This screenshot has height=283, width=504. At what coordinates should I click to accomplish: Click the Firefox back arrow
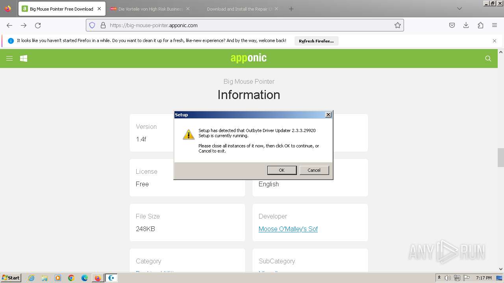pos(9,25)
